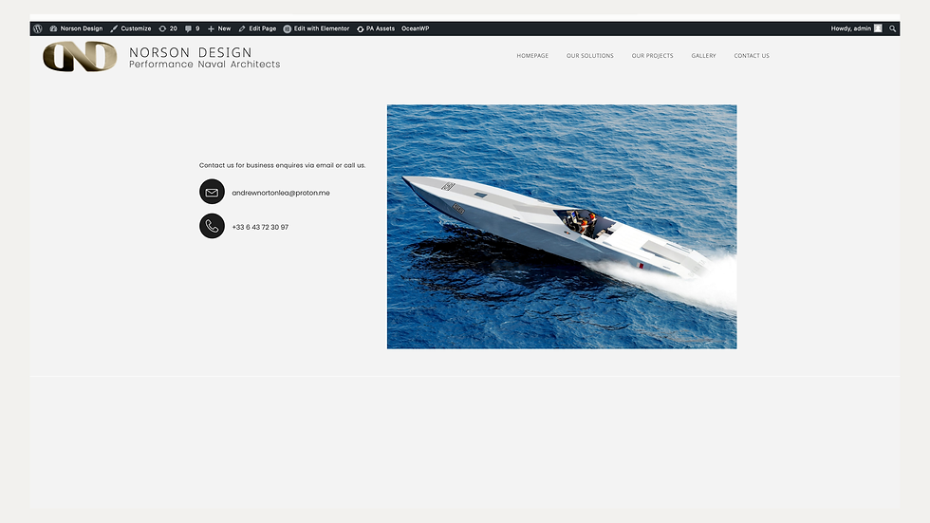The image size is (930, 523).
Task: Open OUR PROJECTS nav link
Action: tap(653, 56)
